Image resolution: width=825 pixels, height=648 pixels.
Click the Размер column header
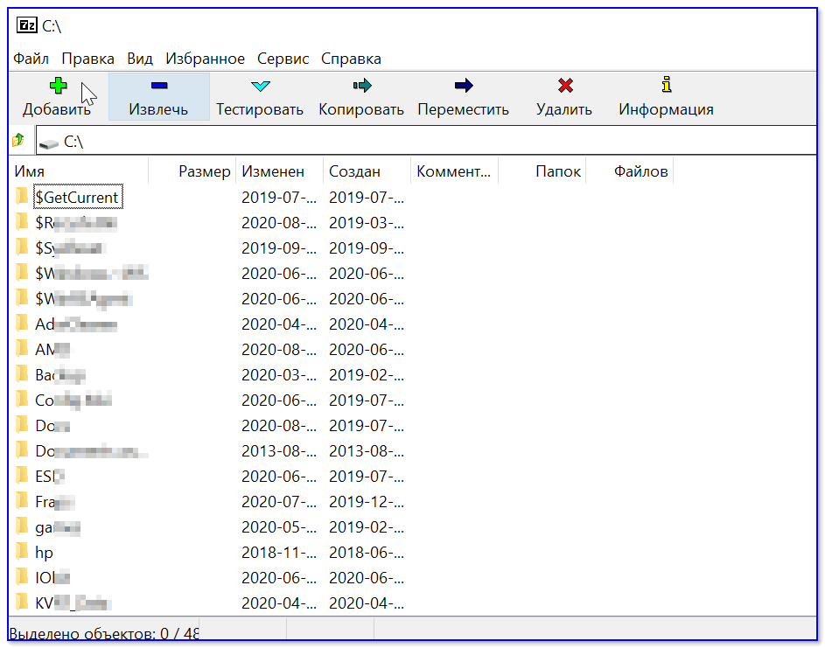(x=204, y=171)
